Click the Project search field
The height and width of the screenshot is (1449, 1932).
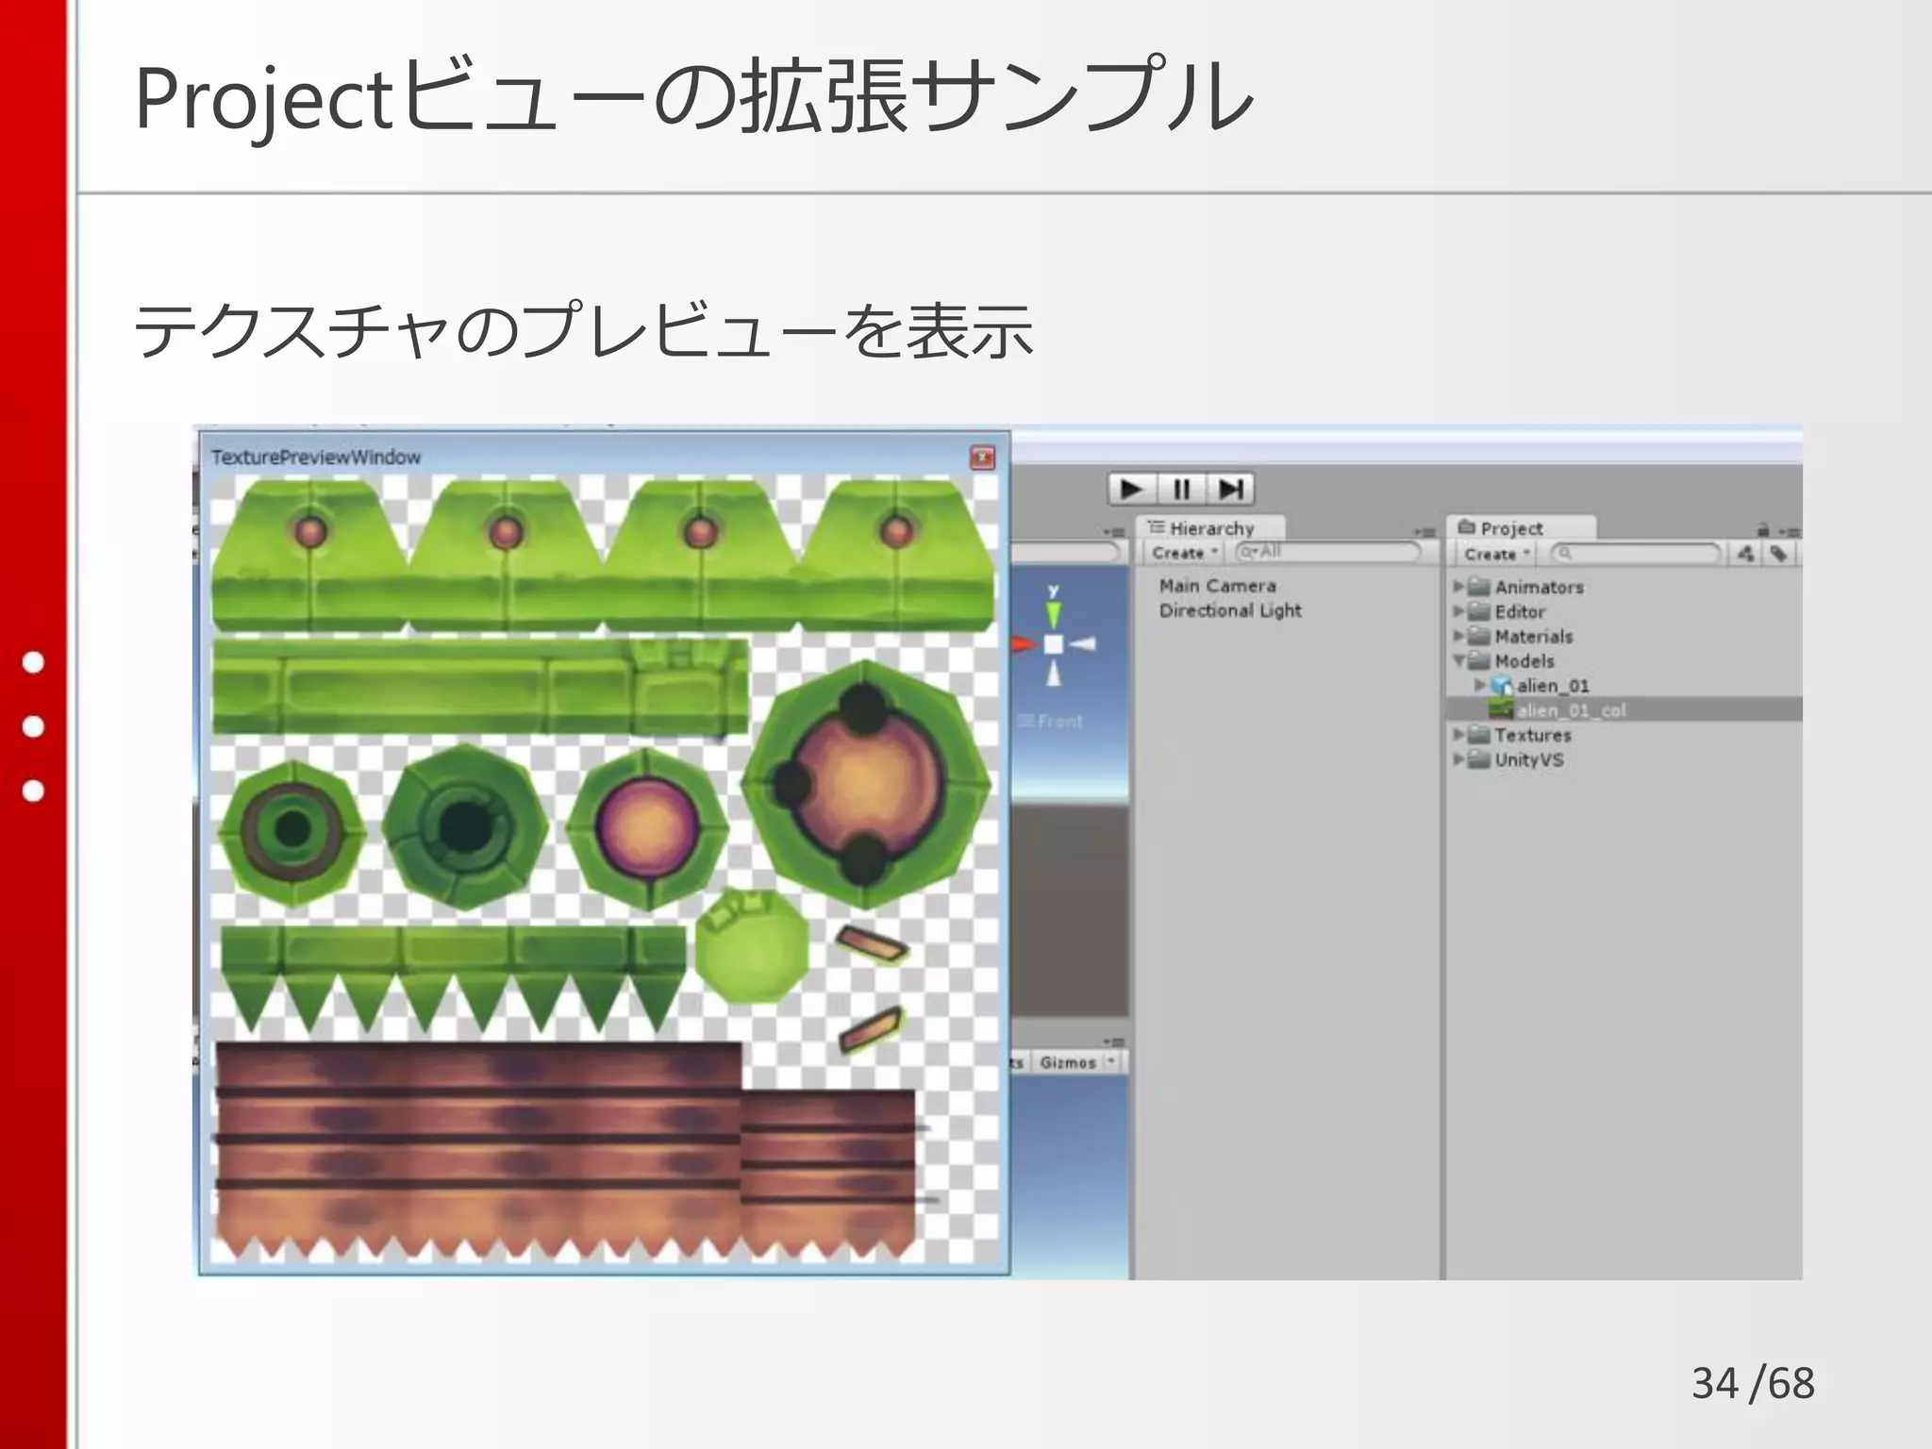tap(1635, 554)
